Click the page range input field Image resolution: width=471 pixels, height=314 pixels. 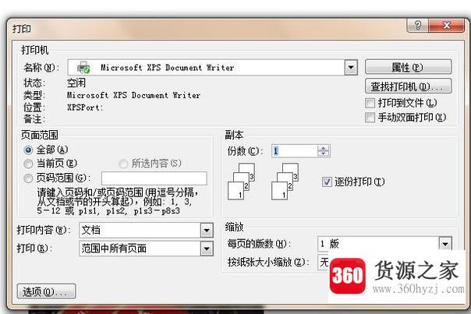pyautogui.click(x=154, y=178)
